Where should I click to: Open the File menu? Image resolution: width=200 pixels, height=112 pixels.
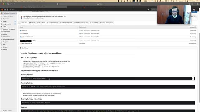[10, 1]
